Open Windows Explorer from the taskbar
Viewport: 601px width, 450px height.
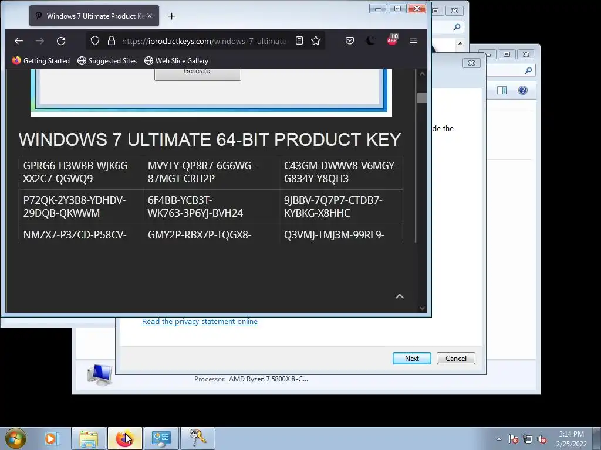click(89, 438)
